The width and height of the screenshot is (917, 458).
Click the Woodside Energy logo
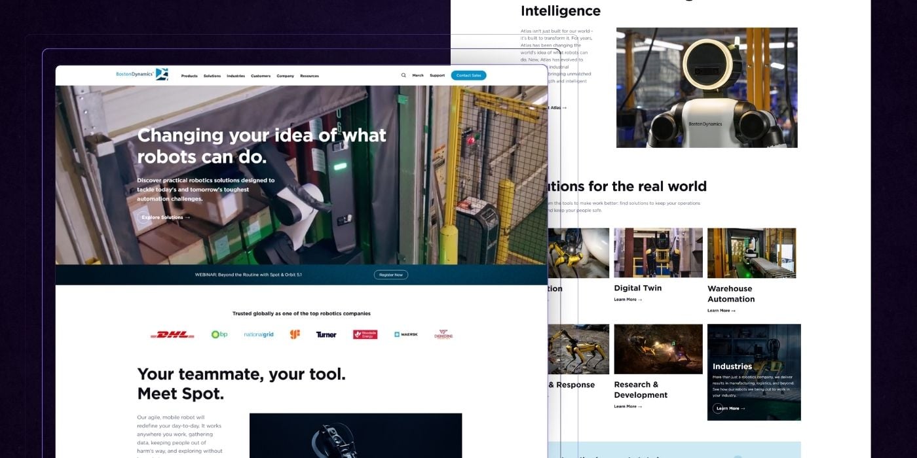[365, 334]
